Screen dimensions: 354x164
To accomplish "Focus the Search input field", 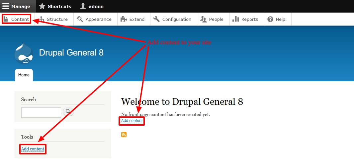I will pos(41,112).
